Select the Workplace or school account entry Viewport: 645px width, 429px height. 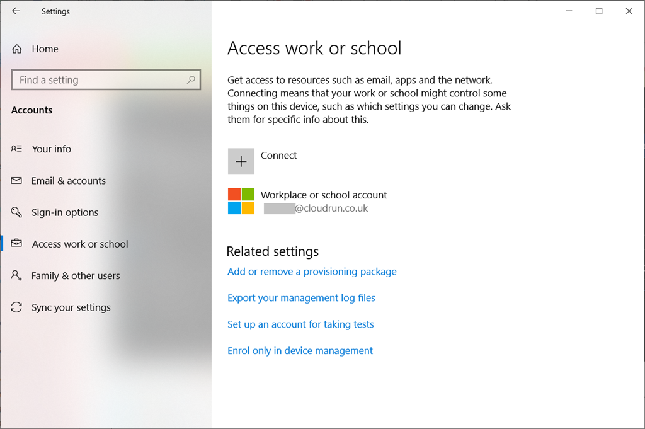[324, 195]
